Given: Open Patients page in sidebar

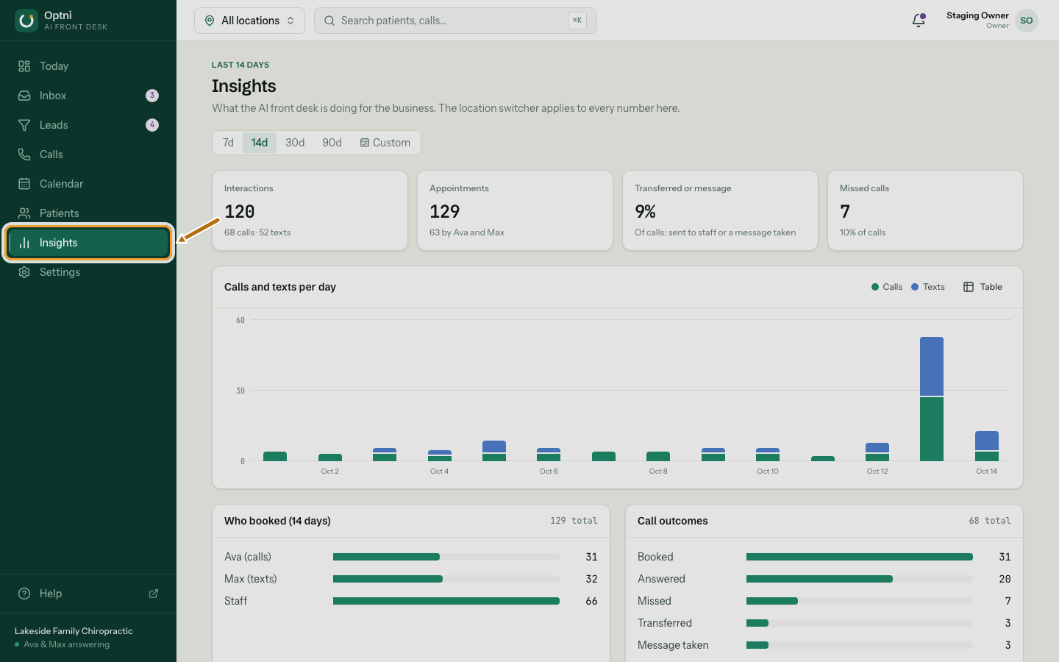Looking at the screenshot, I should tap(88, 213).
